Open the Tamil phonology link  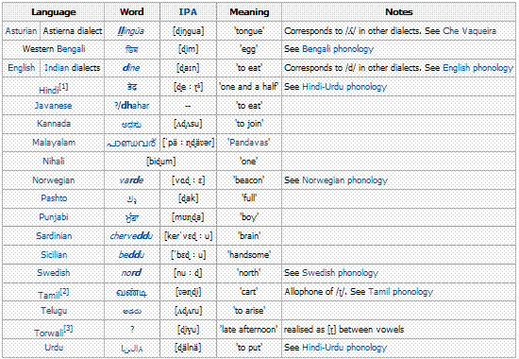[400, 292]
